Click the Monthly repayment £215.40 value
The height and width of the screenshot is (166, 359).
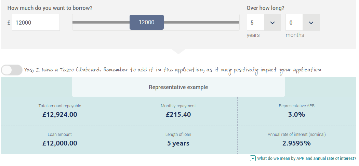click(x=178, y=114)
